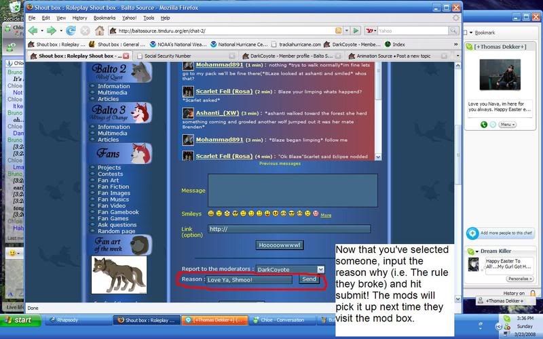543x339 pixels.
Task: Click Scarlet Fell avatar on the 2 min message
Action: point(188,92)
